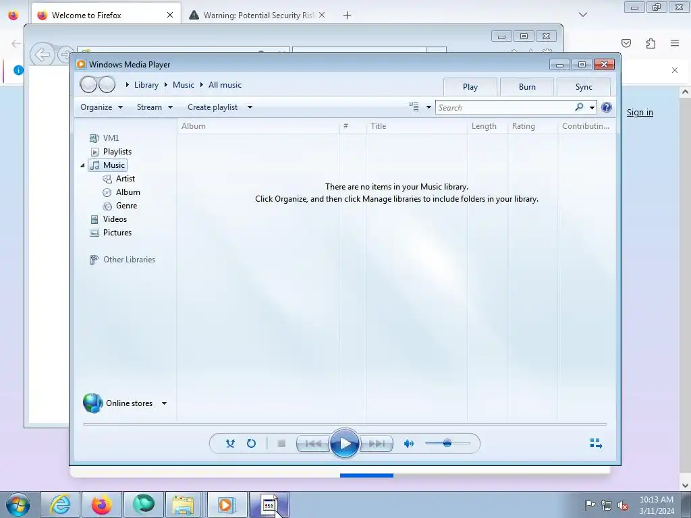Launch Internet Explorer from the taskbar
This screenshot has height=518, width=691.
click(60, 505)
